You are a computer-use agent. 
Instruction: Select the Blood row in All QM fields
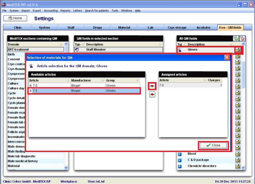click(x=206, y=154)
